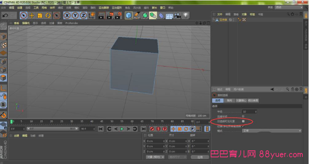Open the 对象 menu in Object Manager
Viewport: 309px width, 164px height.
244,15
